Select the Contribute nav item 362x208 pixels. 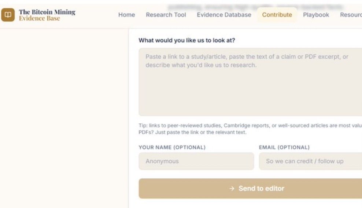tap(277, 15)
